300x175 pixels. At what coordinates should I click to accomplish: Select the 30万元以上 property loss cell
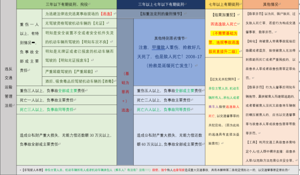(x=66, y=140)
